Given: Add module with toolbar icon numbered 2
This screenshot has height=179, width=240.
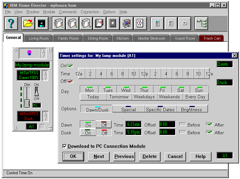Looking at the screenshot, I should (72, 23).
